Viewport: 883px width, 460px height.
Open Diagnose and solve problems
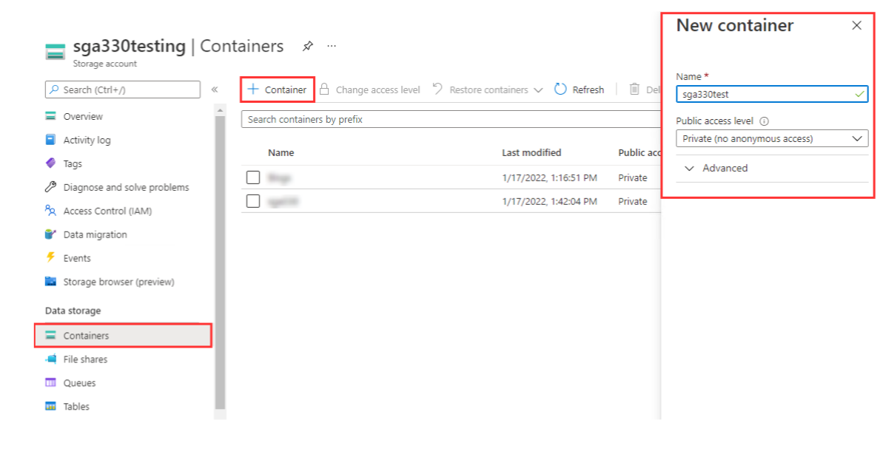pyautogui.click(x=126, y=187)
